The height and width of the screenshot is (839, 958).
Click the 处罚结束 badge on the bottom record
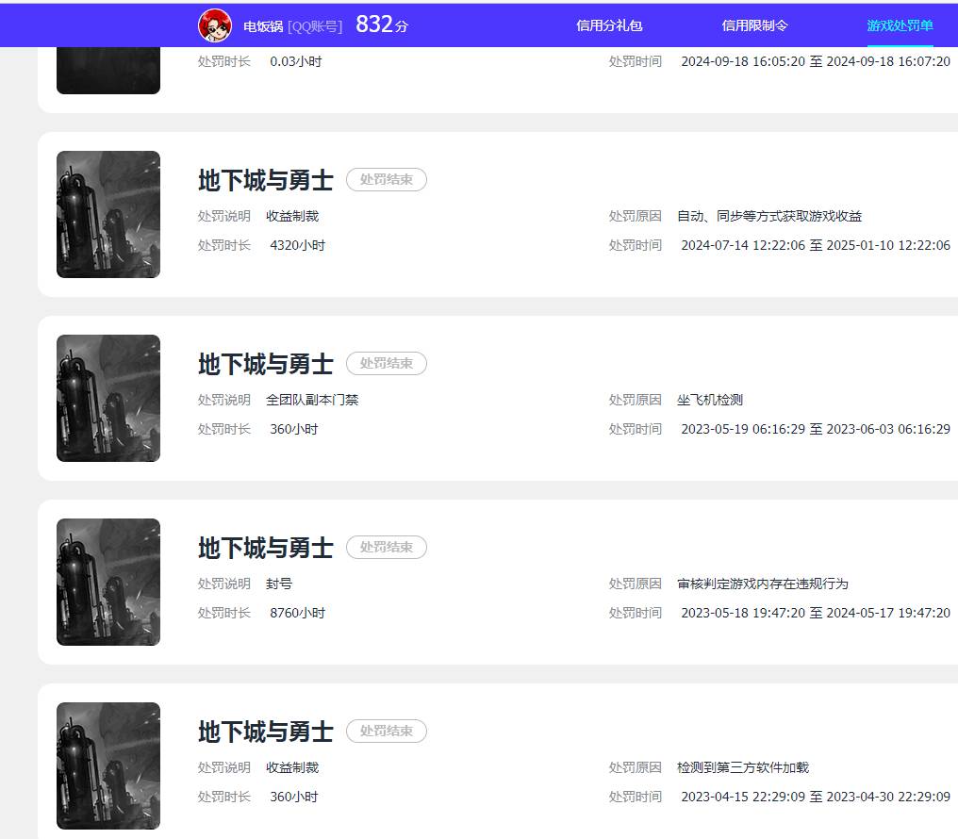click(x=387, y=731)
